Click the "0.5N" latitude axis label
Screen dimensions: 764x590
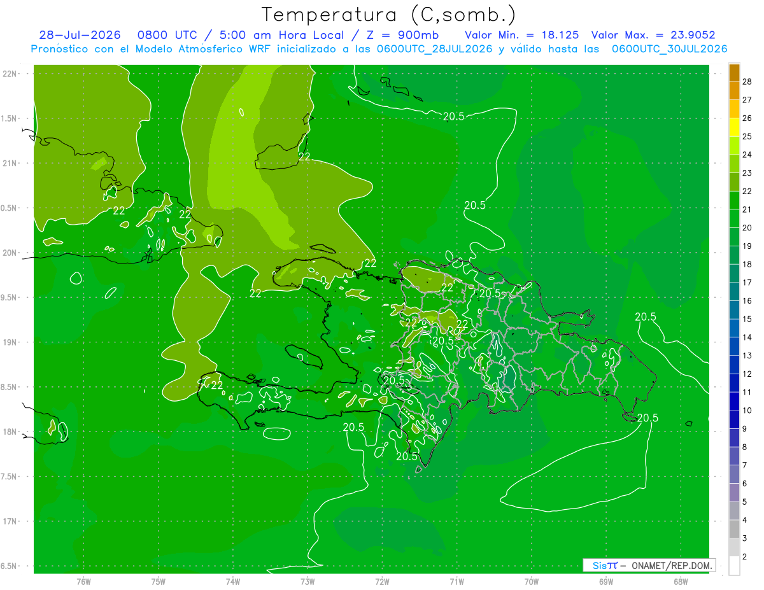(x=9, y=208)
